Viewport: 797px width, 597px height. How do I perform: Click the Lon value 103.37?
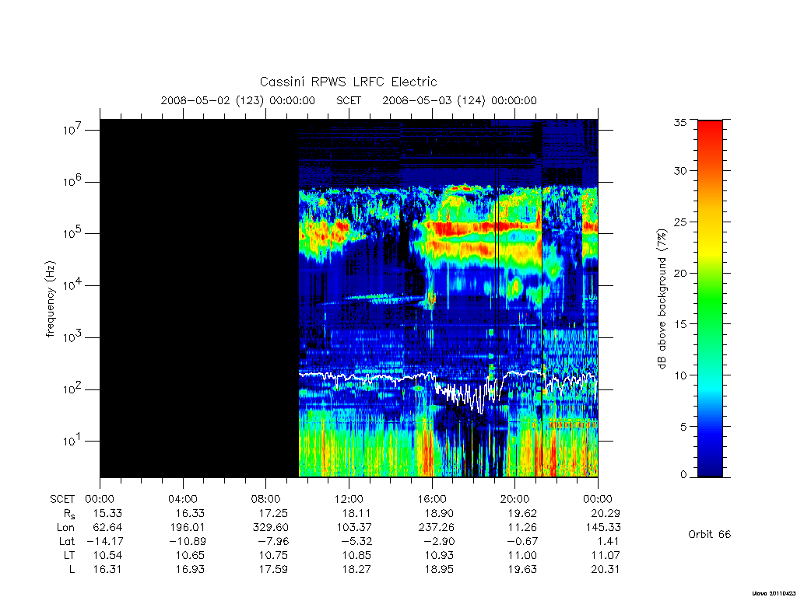click(x=354, y=528)
